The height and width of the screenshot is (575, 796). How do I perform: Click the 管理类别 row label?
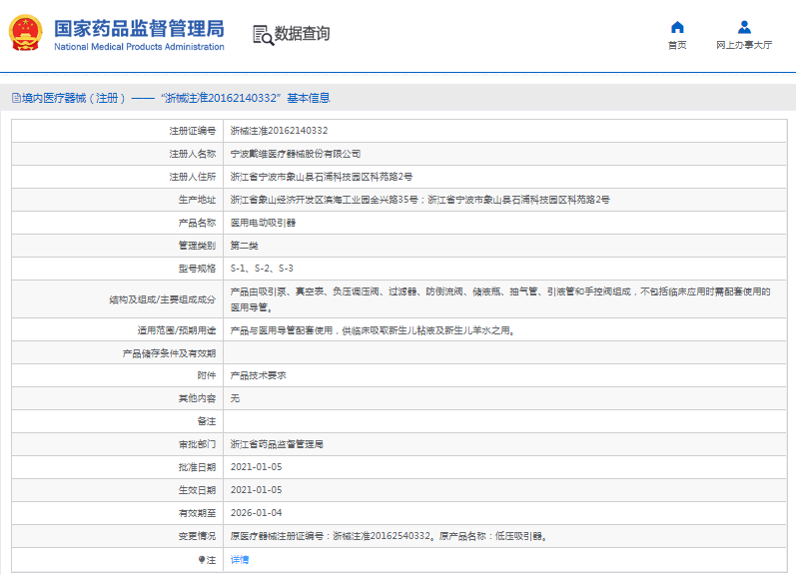(x=197, y=246)
